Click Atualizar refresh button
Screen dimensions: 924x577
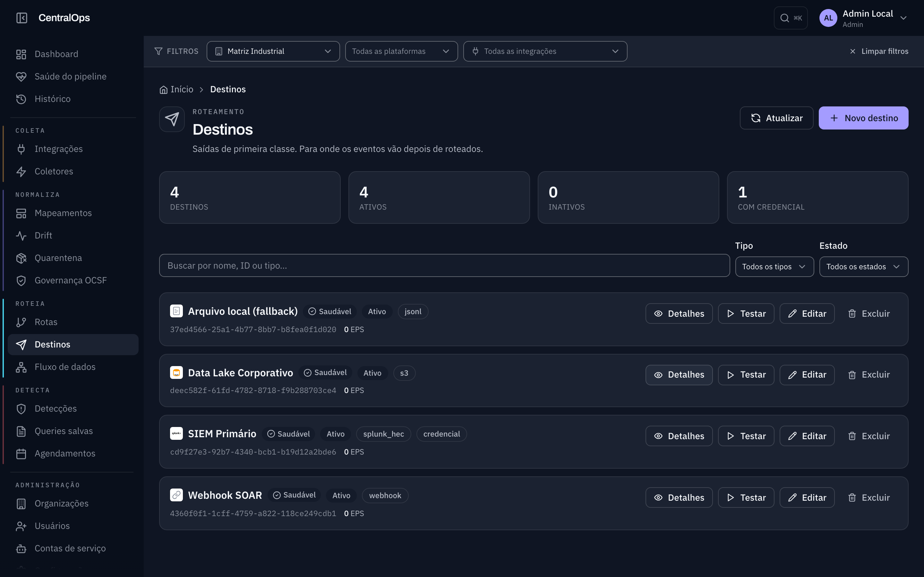pyautogui.click(x=776, y=118)
